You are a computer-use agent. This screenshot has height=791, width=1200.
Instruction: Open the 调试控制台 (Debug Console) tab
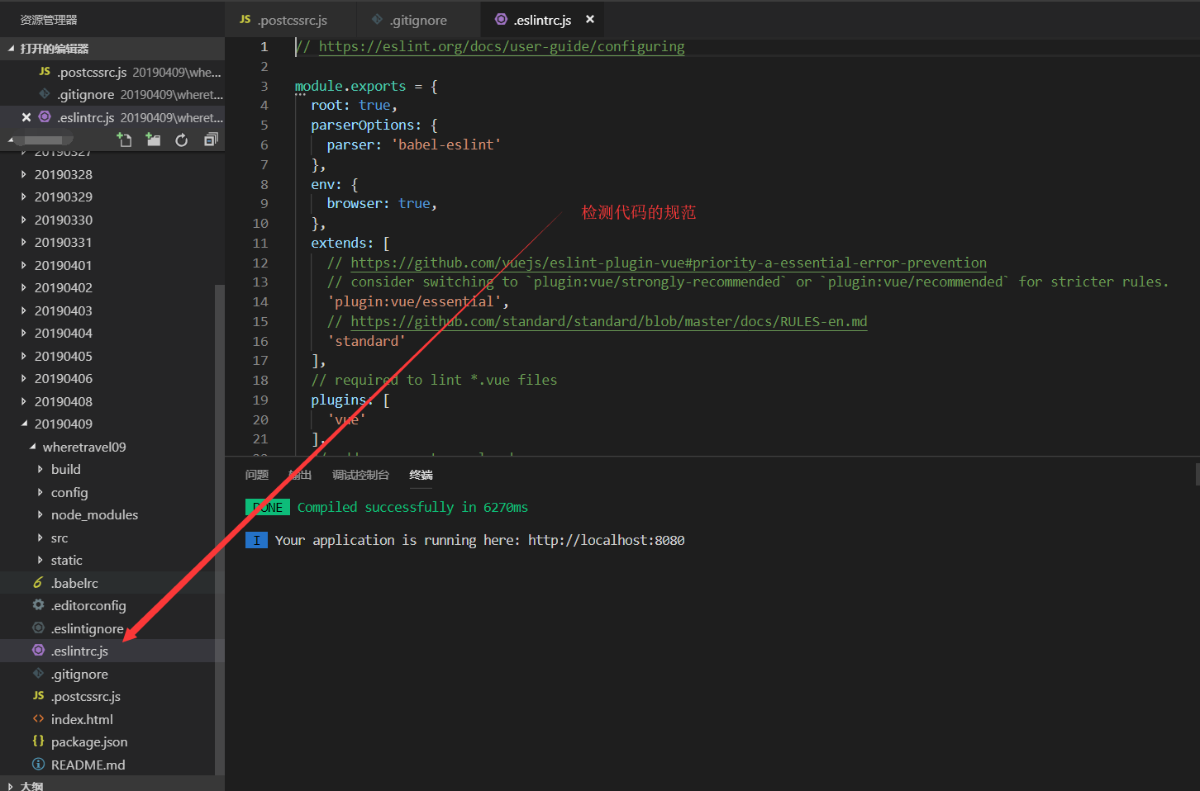pyautogui.click(x=360, y=475)
